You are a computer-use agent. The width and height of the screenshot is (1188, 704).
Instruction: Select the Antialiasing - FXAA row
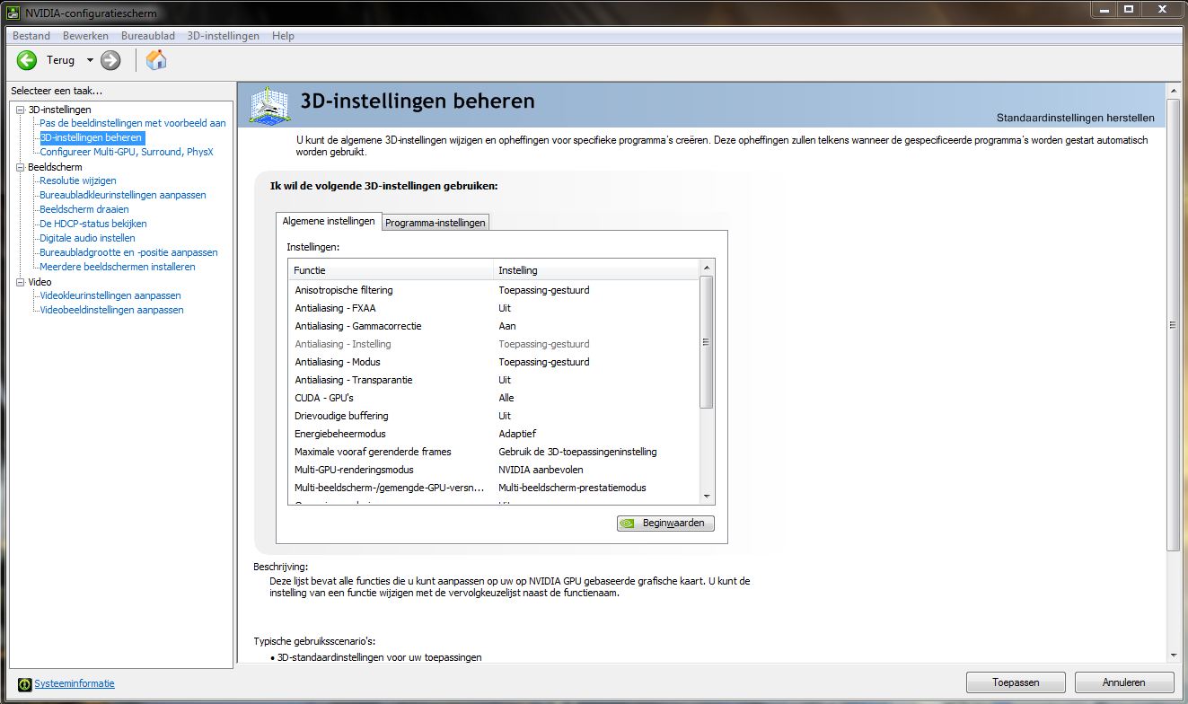(x=493, y=308)
